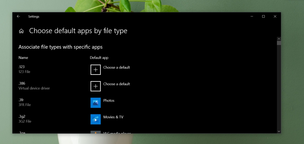The height and width of the screenshot is (144, 304).
Task: Click the plus icon beside the .386 entry
Action: pos(96,86)
